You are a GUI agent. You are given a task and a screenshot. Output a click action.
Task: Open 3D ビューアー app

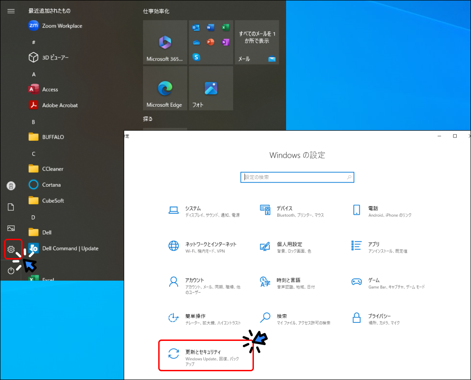49,58
